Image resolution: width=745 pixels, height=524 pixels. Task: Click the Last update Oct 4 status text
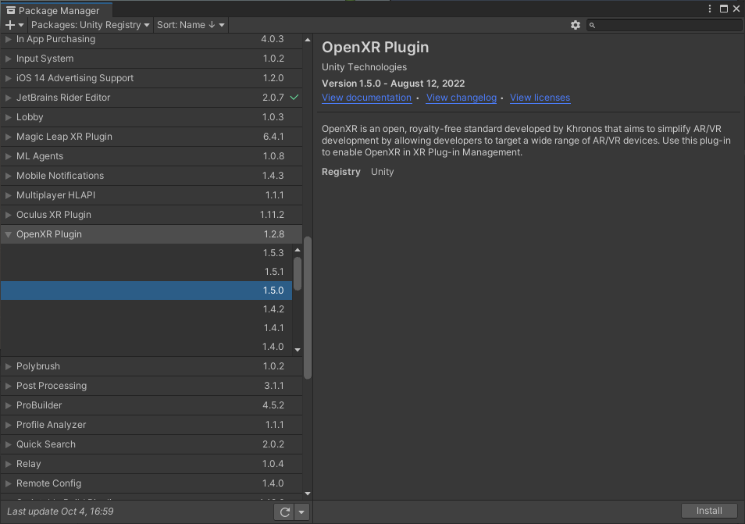click(x=60, y=512)
